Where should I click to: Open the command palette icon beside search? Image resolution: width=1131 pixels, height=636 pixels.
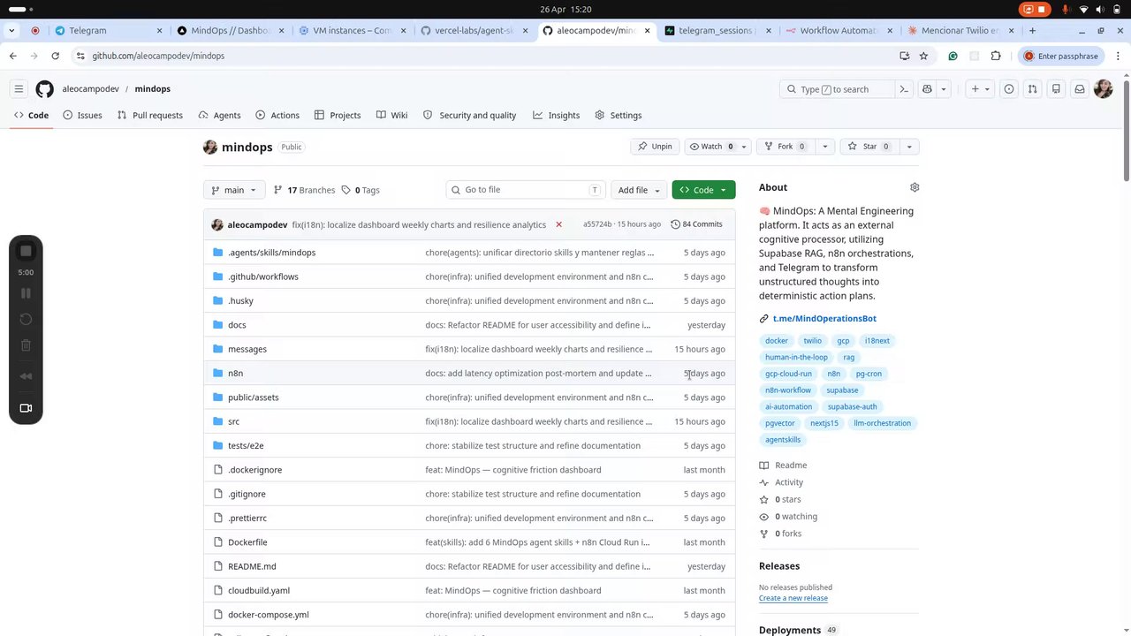(x=904, y=89)
